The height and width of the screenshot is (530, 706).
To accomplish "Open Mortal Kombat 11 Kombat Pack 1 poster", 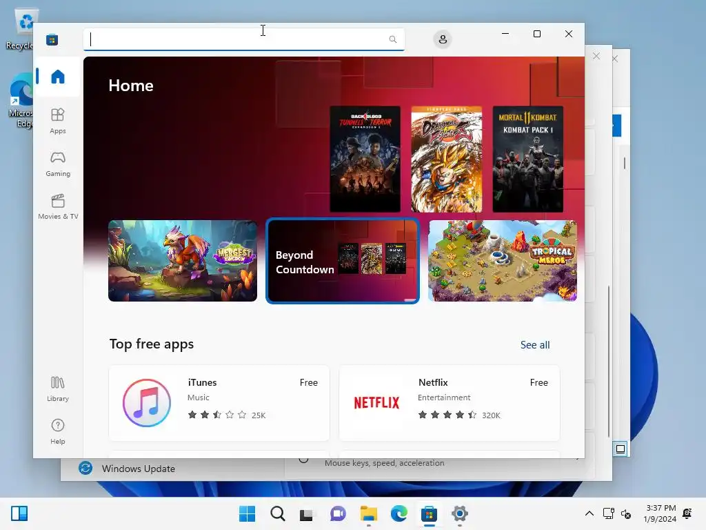I will (527, 159).
